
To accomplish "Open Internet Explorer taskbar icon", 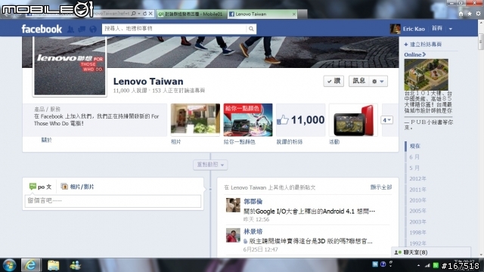I will pyautogui.click(x=30, y=265).
